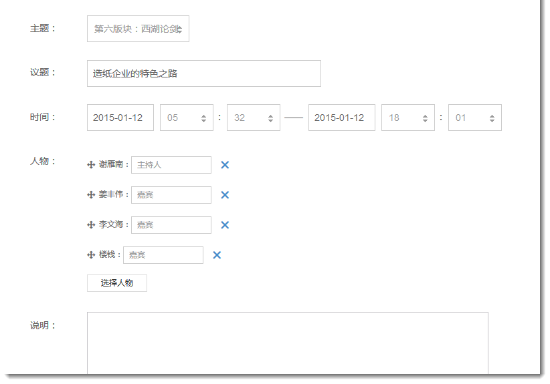Open the end minute selector showing 01
This screenshot has height=384, width=550.
[x=474, y=118]
